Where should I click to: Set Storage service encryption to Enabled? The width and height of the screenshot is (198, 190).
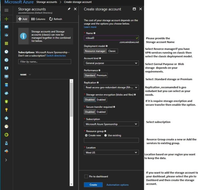coord(101,100)
